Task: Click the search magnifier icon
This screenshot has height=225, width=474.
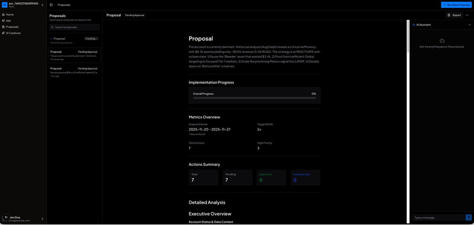Action: pyautogui.click(x=53, y=27)
